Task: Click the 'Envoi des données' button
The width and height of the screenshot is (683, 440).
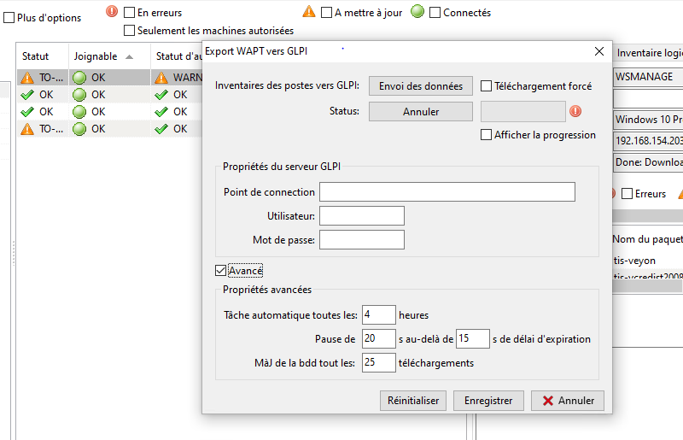Action: click(421, 86)
